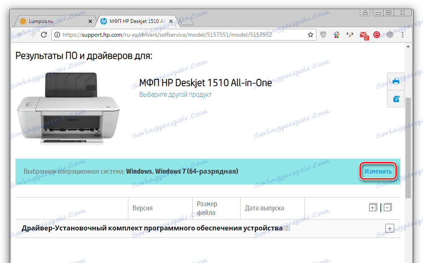Click МФП HP Deskjet 1510 All-in-One title
This screenshot has height=263, width=423.
[x=205, y=83]
